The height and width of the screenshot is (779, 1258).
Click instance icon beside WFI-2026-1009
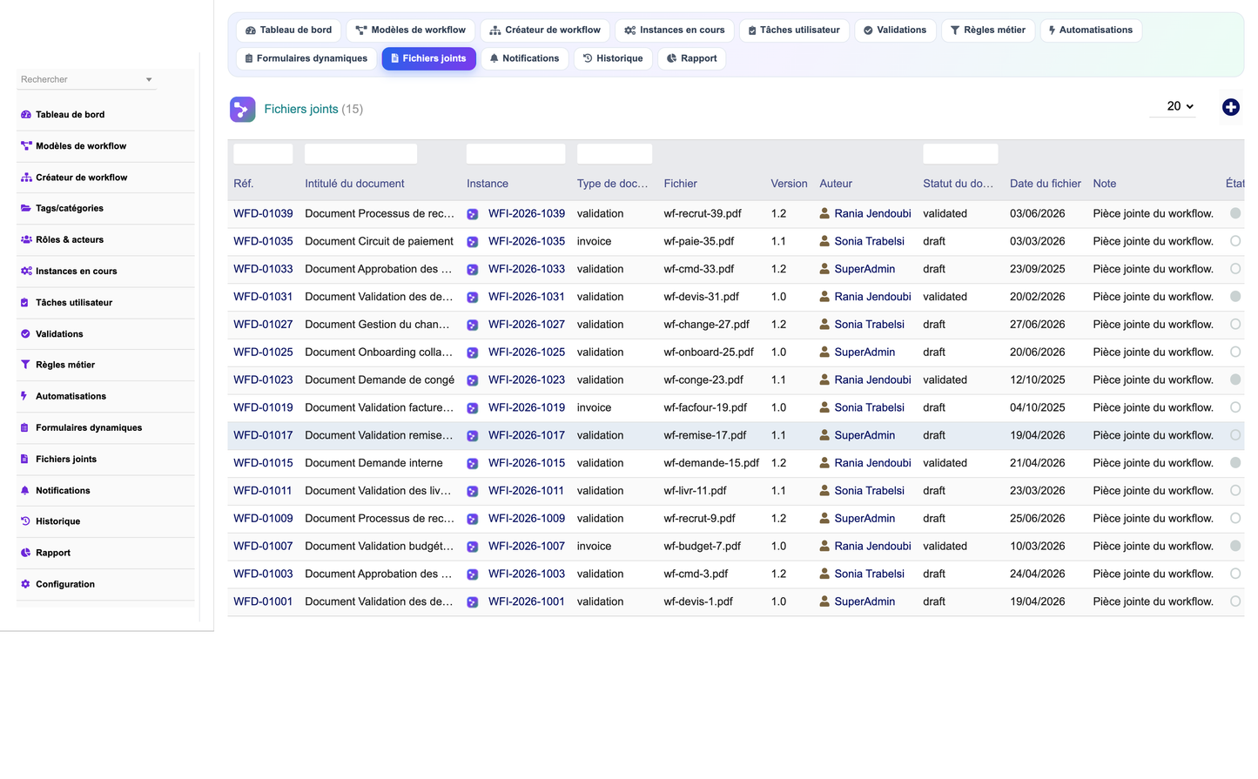(473, 519)
